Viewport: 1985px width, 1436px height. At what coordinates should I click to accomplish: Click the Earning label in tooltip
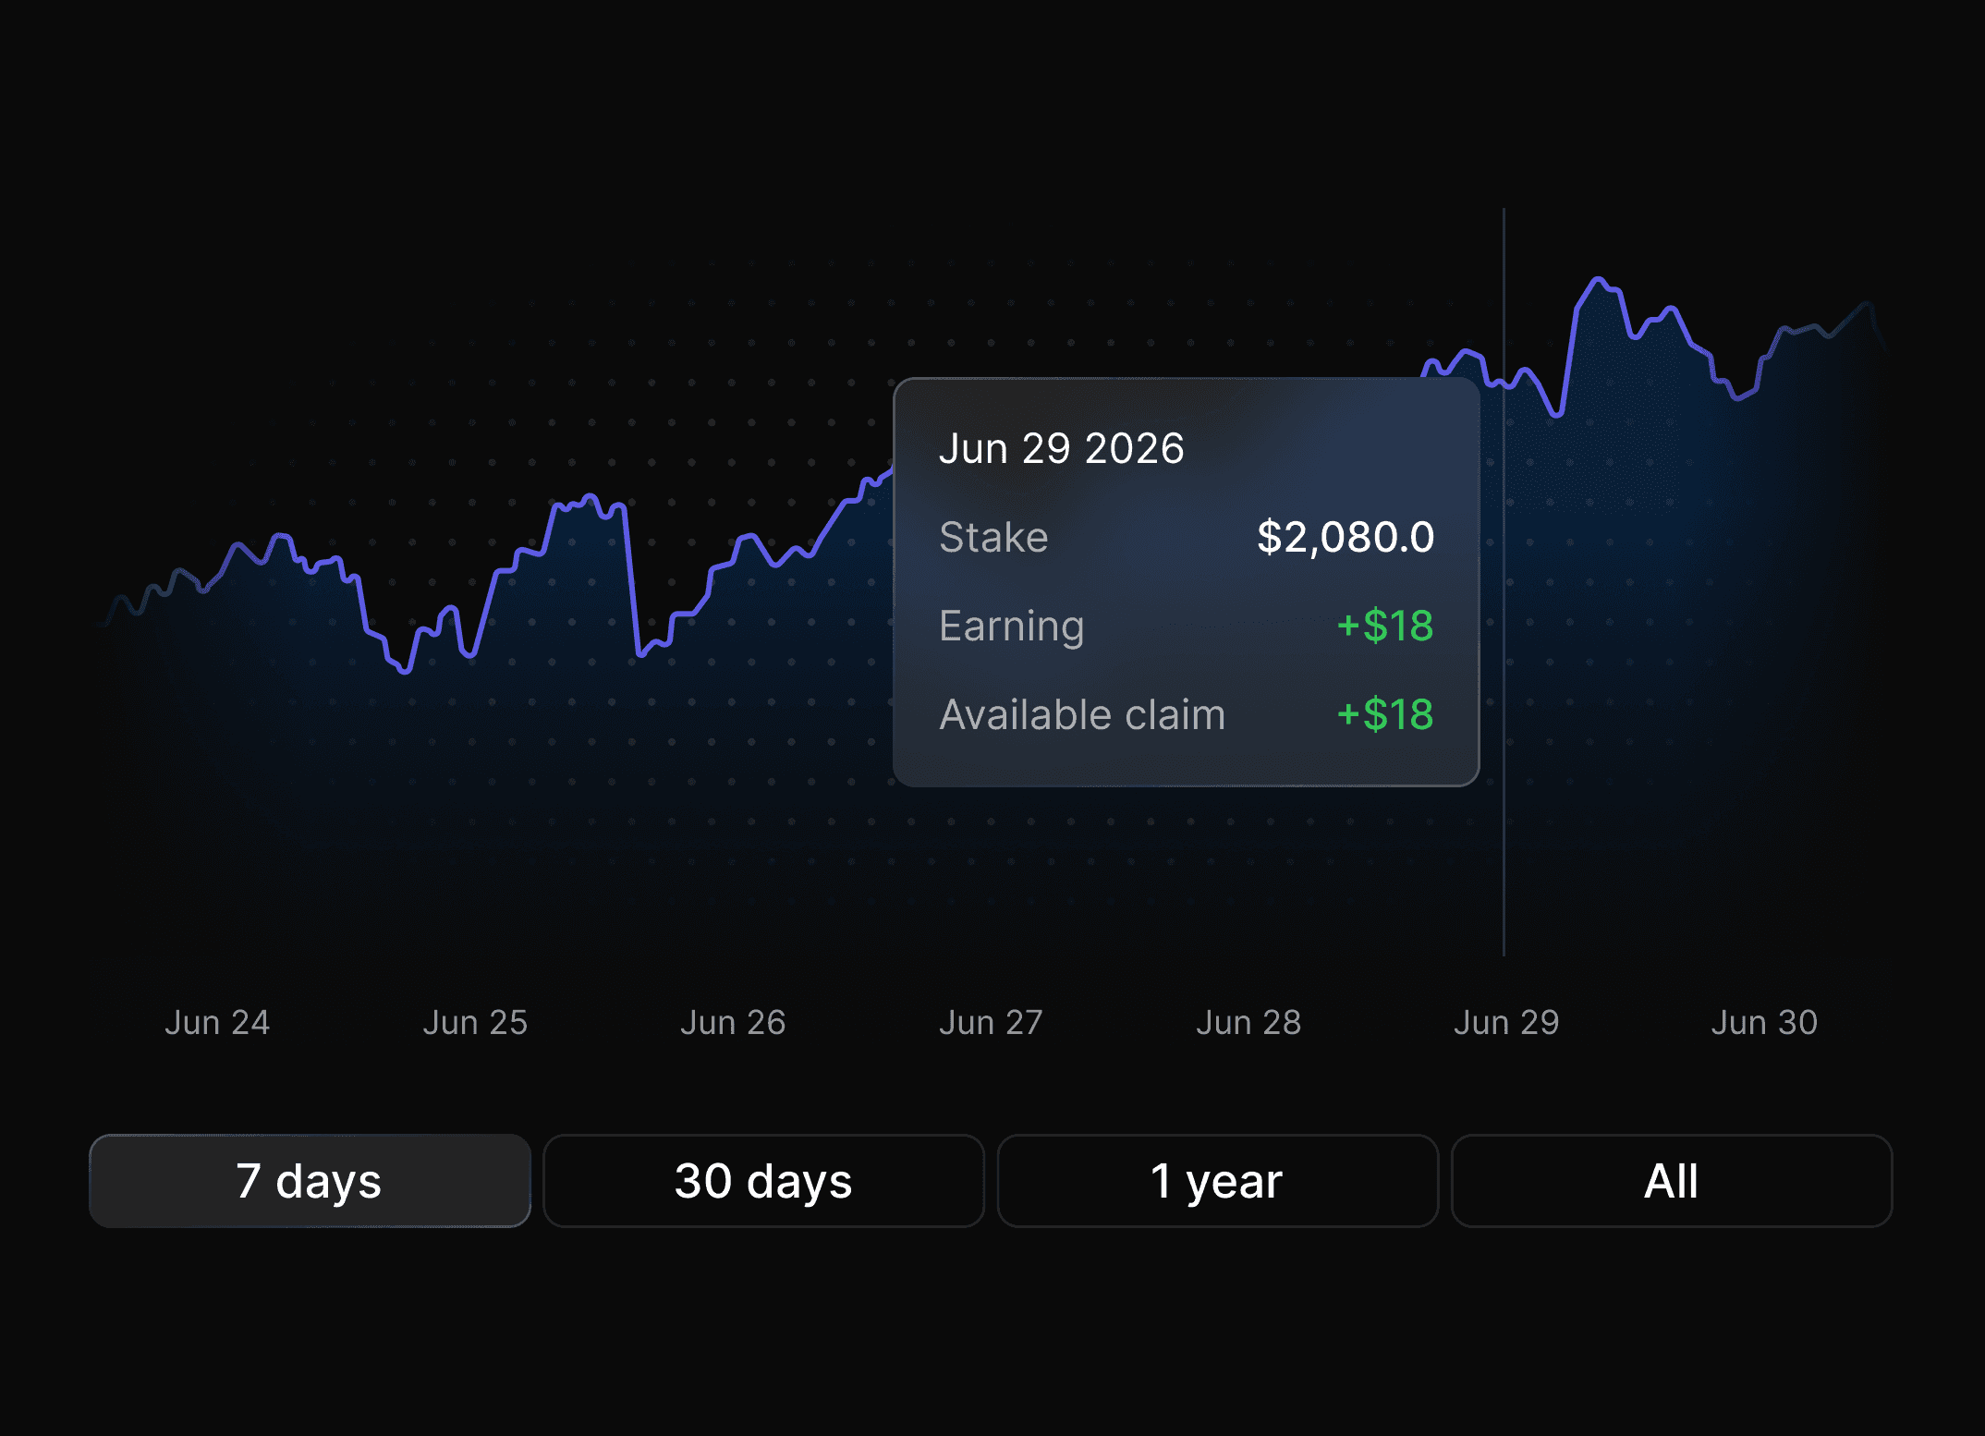click(x=1011, y=626)
